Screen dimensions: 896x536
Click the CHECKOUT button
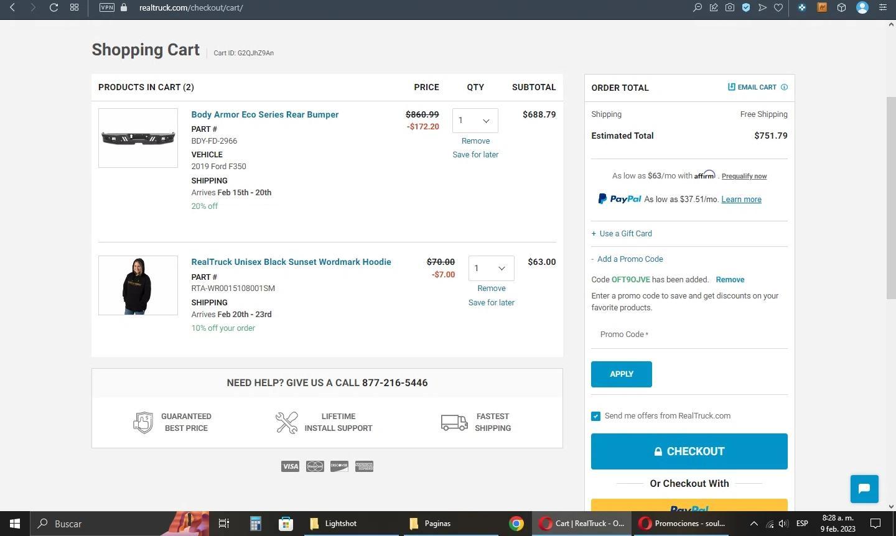[689, 451]
